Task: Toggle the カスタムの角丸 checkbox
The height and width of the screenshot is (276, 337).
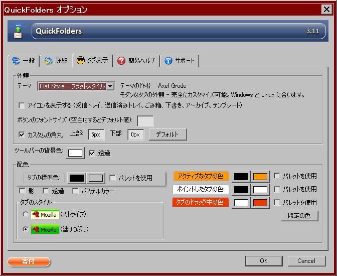Action: click(22, 135)
